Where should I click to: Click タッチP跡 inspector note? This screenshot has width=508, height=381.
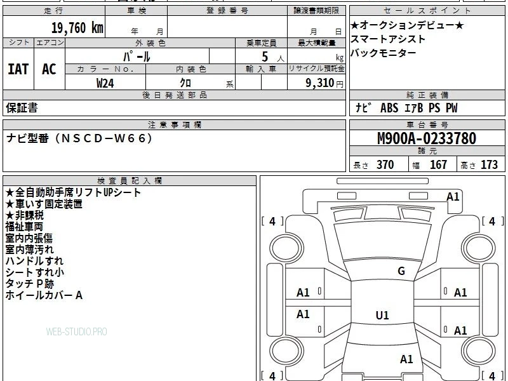[29, 284]
